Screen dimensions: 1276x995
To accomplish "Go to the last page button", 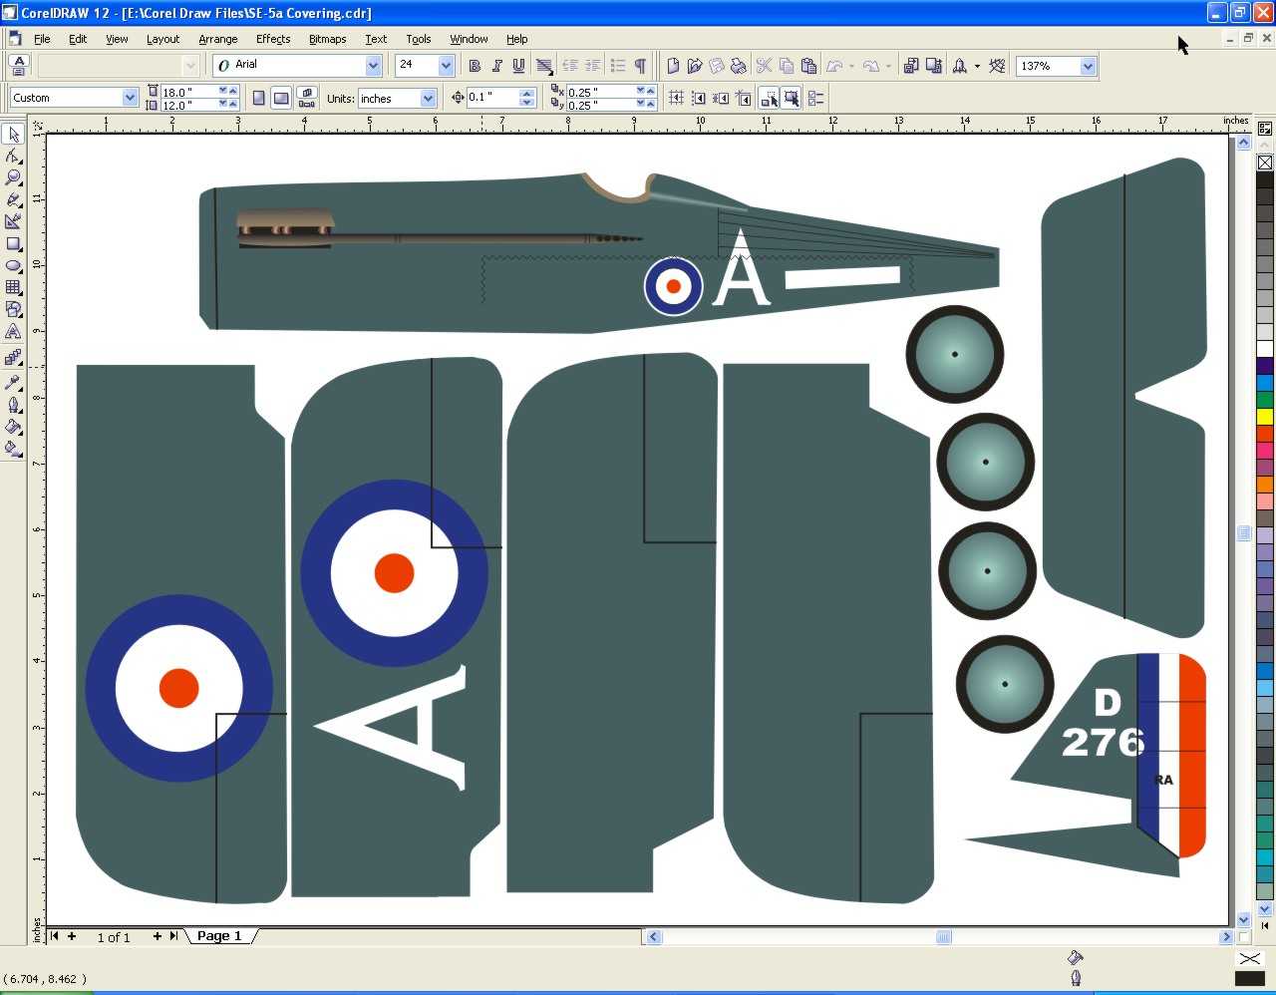I will click(x=173, y=936).
